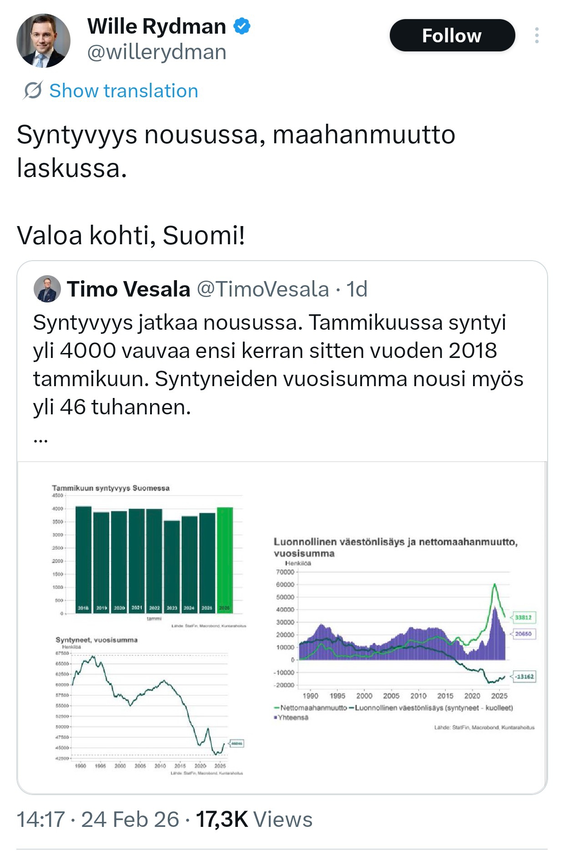Open the quoted post text about Syntyvyys
The height and width of the screenshot is (851, 564).
(x=278, y=364)
